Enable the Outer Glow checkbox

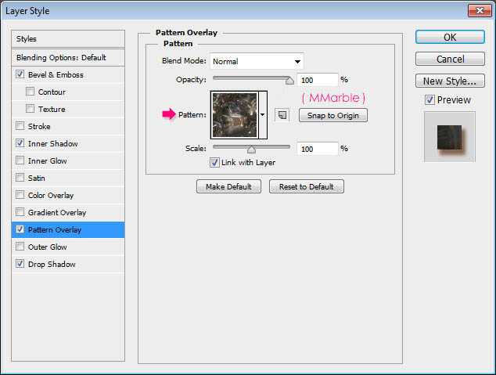coord(20,247)
